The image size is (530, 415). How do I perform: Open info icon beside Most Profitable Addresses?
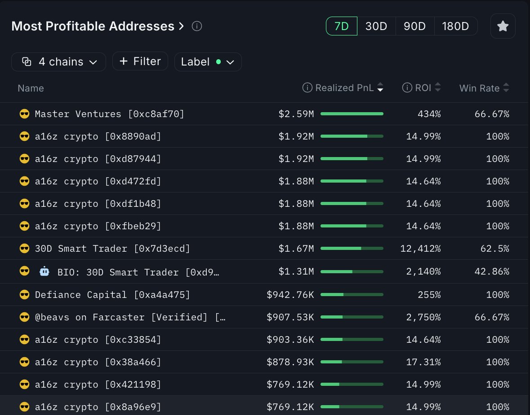[x=197, y=26]
